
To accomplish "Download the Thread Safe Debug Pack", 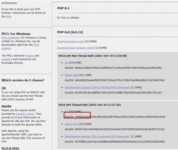I will [x=72, y=124].
